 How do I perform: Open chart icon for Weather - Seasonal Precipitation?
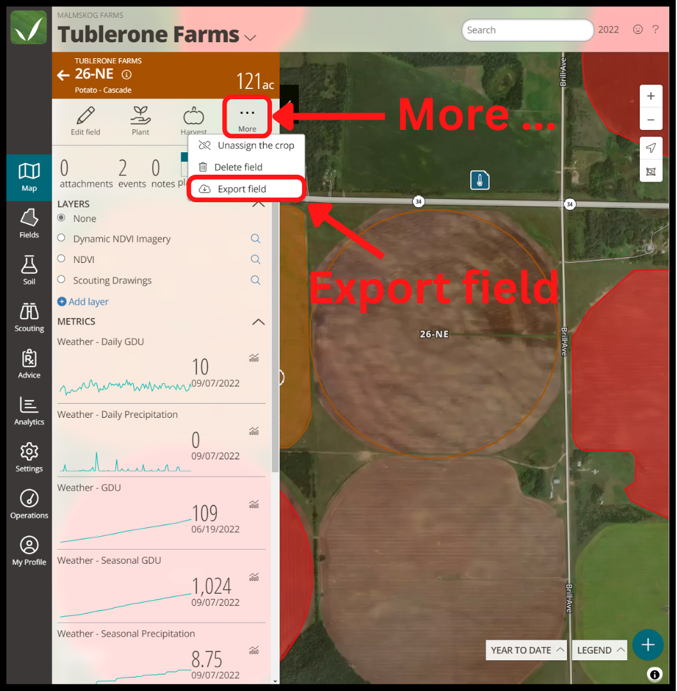tap(254, 650)
